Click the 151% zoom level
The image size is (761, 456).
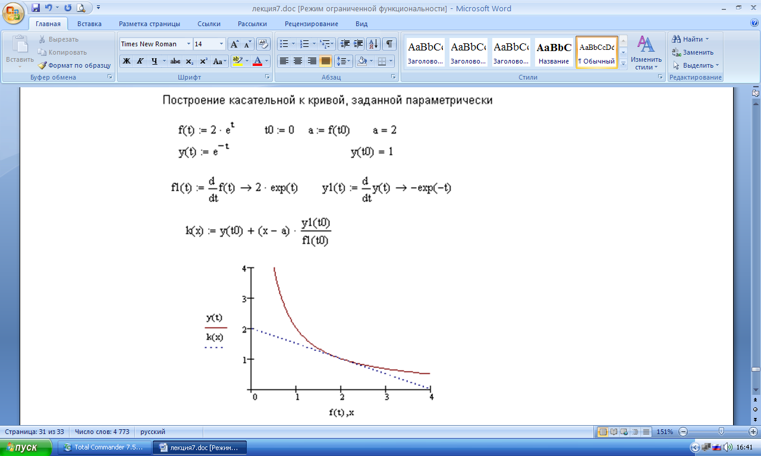click(x=665, y=432)
